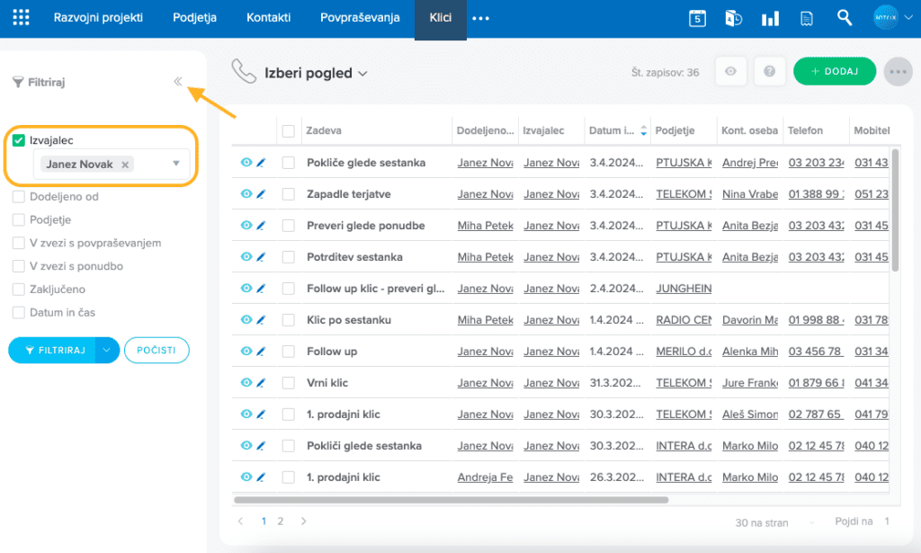The height and width of the screenshot is (553, 921).
Task: Tick the Zaključeno filter checkbox
Action: click(19, 290)
